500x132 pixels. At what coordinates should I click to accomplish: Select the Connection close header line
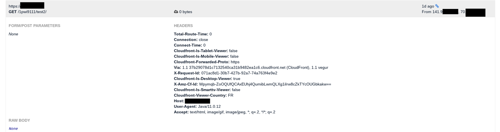191,40
